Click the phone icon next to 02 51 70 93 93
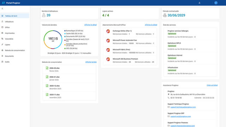Viewport: 226px width, 127px height. pyautogui.click(x=168, y=98)
